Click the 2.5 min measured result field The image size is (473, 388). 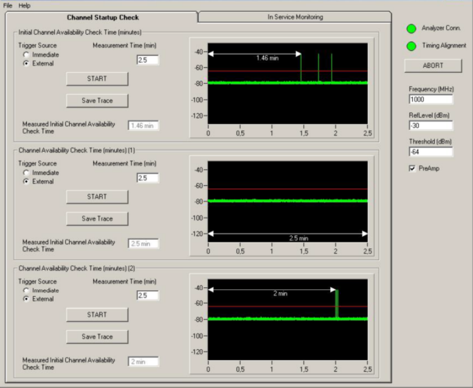pyautogui.click(x=143, y=243)
